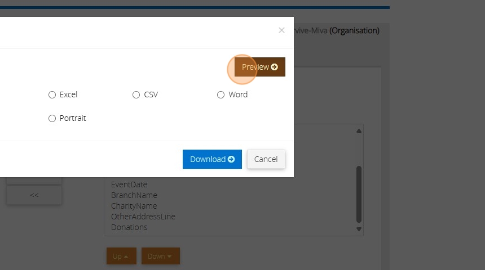Click the arrow icon on Download button

[x=231, y=159]
